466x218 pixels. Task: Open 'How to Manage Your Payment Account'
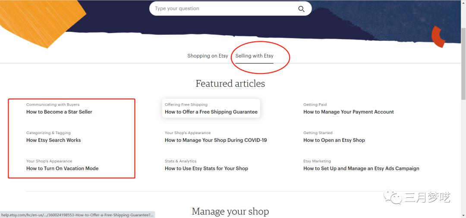tap(349, 112)
